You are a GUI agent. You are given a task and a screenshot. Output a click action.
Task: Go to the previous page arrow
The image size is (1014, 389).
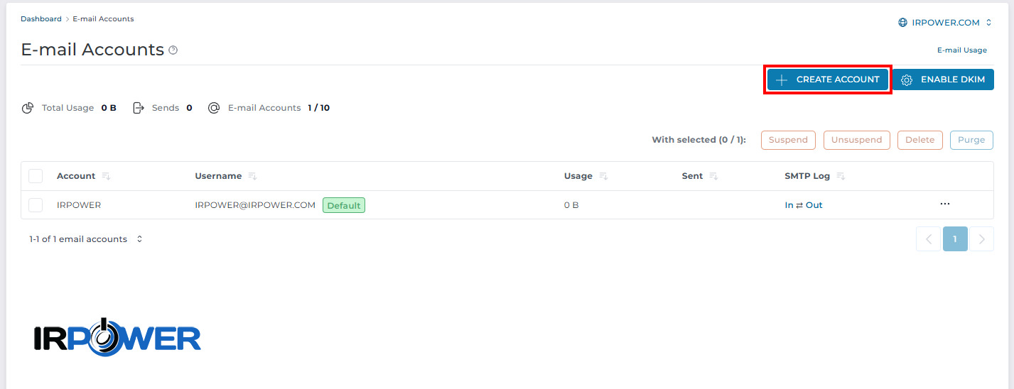click(x=928, y=239)
